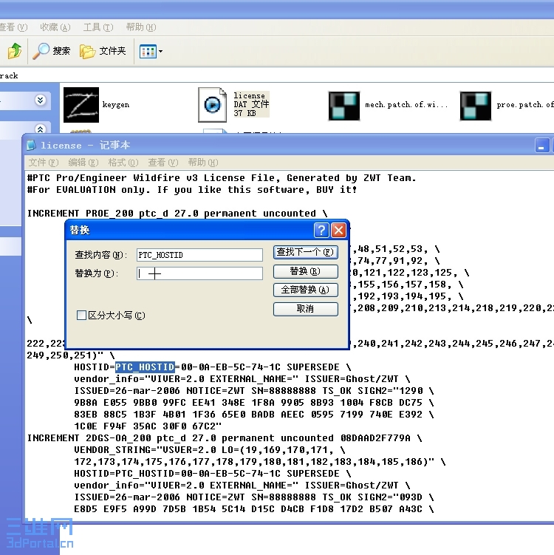Open Notepad 查看(V) menu
The height and width of the screenshot is (555, 554).
[x=163, y=163]
